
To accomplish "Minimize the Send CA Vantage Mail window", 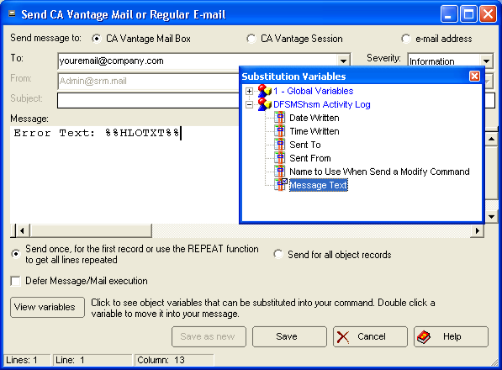I will [448, 14].
